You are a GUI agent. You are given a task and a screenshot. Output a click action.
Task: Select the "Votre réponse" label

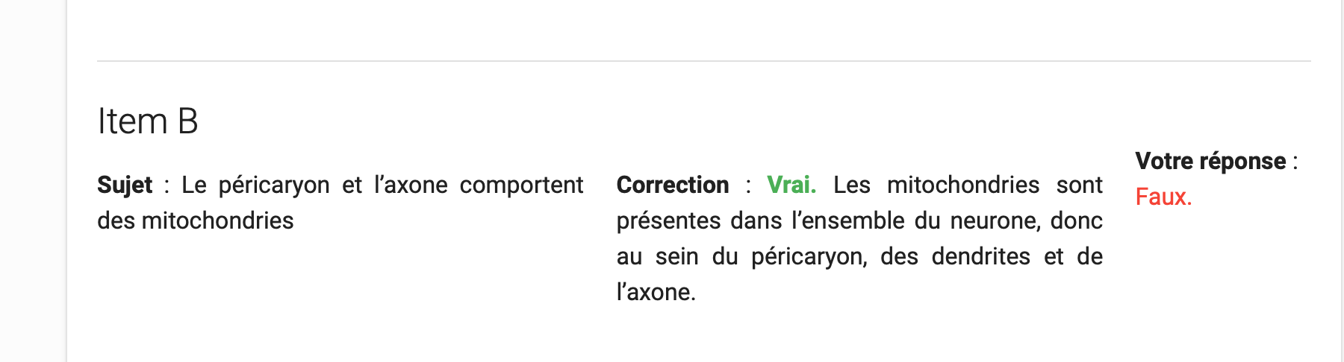(1210, 161)
